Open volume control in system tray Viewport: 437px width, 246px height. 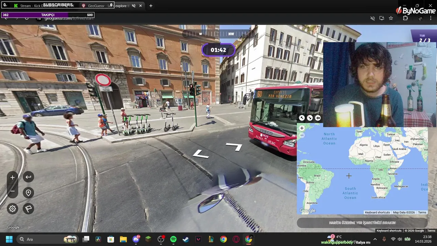400,239
